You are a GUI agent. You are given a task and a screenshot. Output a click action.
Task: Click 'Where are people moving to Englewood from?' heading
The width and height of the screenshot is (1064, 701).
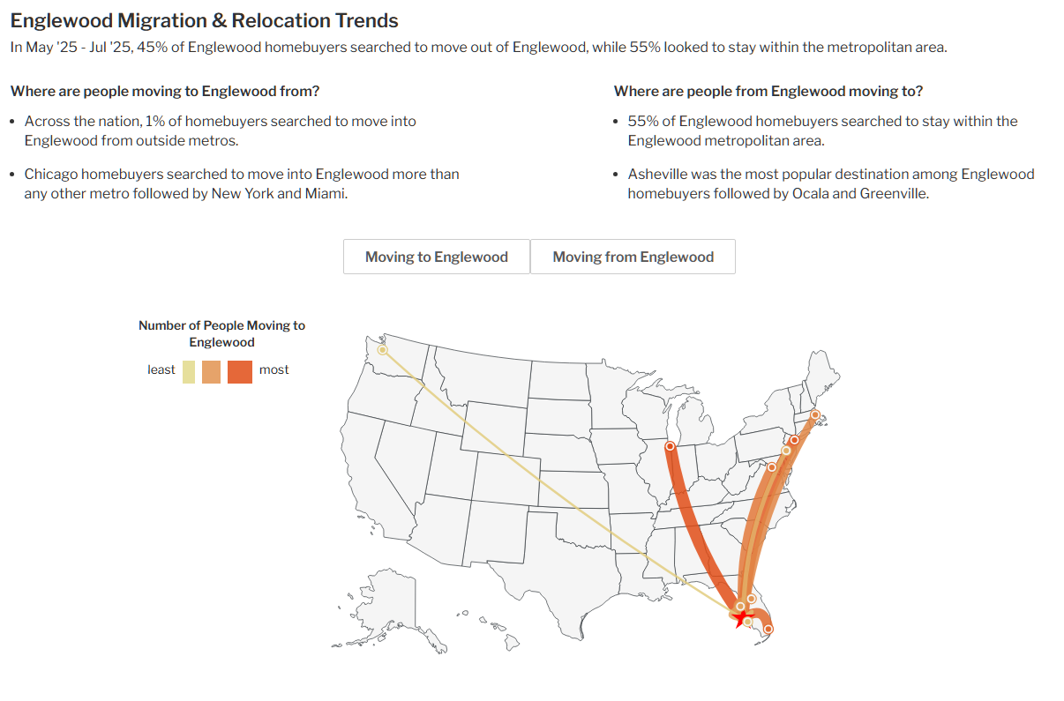coord(165,91)
